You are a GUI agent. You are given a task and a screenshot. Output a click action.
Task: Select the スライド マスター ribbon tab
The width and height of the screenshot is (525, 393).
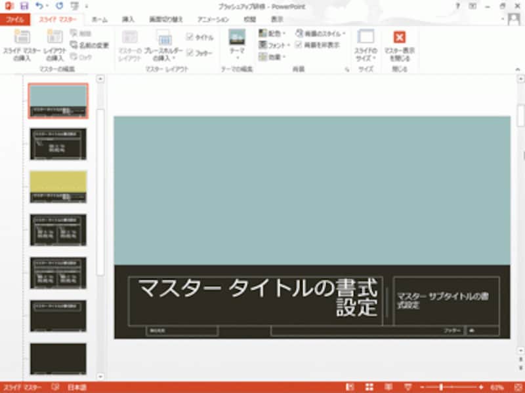[x=58, y=20]
